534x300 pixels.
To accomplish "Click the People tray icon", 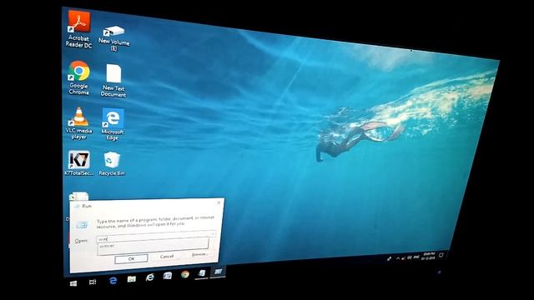I will (389, 259).
